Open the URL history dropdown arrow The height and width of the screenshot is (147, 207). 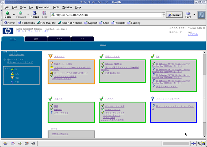(x=163, y=15)
